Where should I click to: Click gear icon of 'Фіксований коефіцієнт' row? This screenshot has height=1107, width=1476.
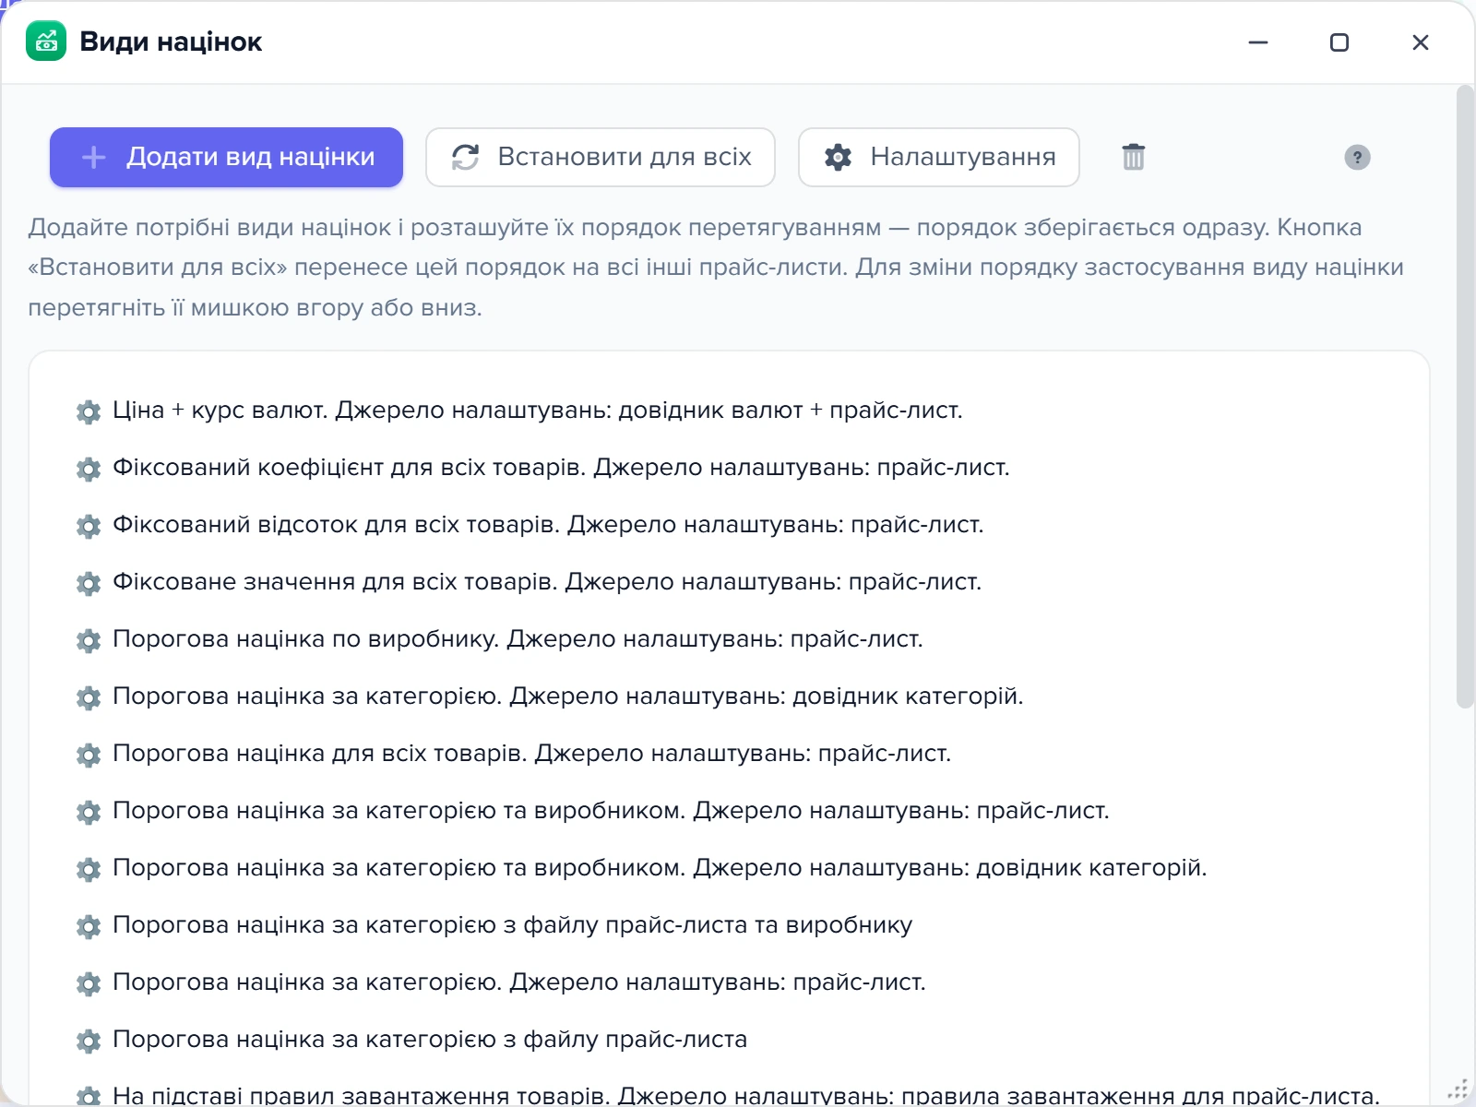pyautogui.click(x=89, y=469)
